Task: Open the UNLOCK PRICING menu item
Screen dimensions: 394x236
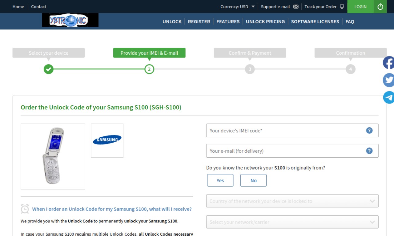Action: pos(265,22)
